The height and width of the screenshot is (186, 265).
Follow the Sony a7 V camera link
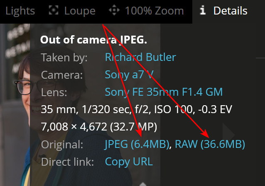click(129, 75)
